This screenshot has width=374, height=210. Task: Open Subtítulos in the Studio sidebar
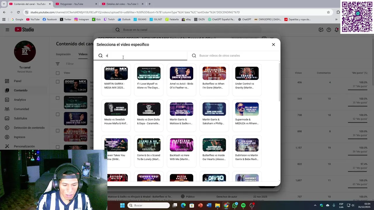pos(25,118)
